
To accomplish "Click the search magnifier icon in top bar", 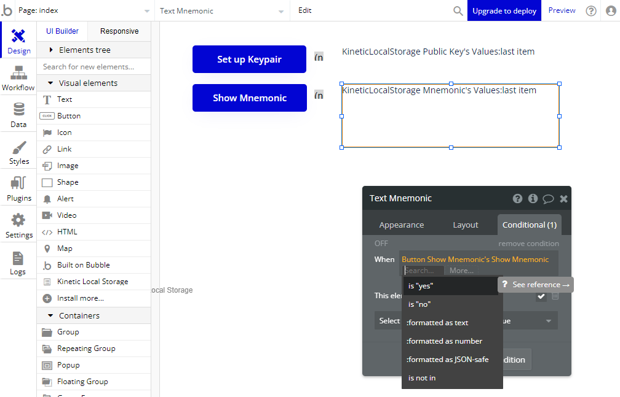I will [458, 11].
